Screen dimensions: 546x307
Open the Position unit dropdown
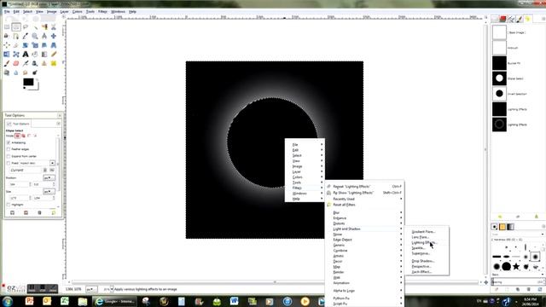(49, 178)
